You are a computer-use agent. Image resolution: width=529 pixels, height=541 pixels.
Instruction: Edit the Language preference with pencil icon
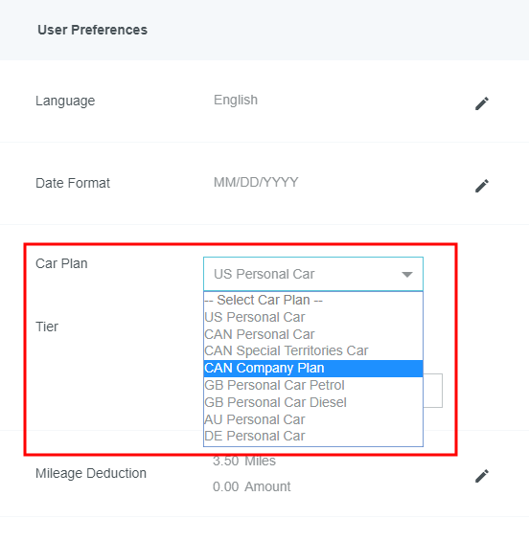(x=482, y=103)
